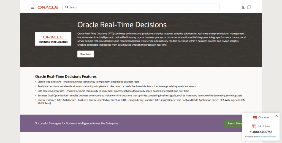This screenshot has width=282, height=143.
Task: Open the user account icon
Action: 243,7
